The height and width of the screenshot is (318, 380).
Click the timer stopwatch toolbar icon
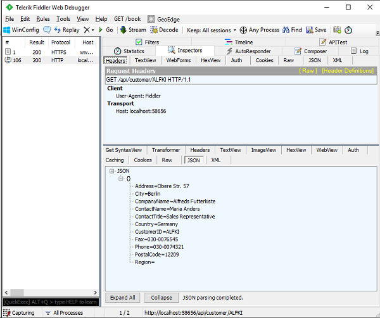click(348, 30)
